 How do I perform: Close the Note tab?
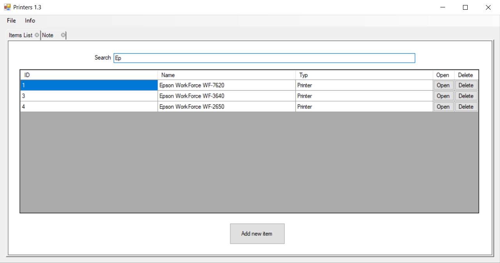pyautogui.click(x=63, y=35)
